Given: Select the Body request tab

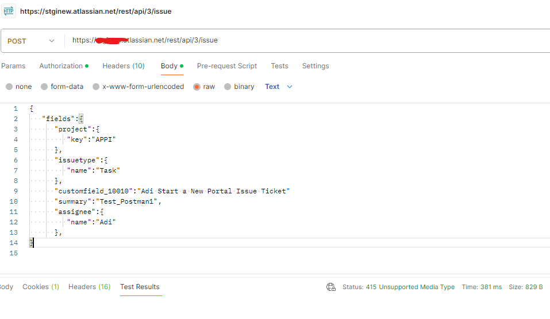Looking at the screenshot, I should (172, 66).
